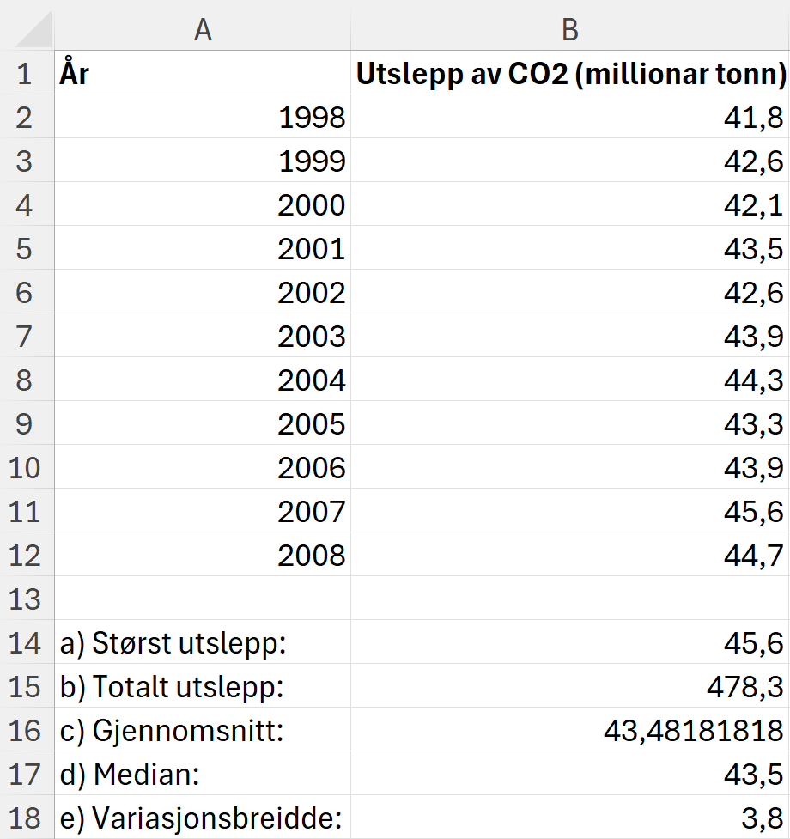
Task: Select the Median result cell showing 43,5
Action: click(x=569, y=774)
